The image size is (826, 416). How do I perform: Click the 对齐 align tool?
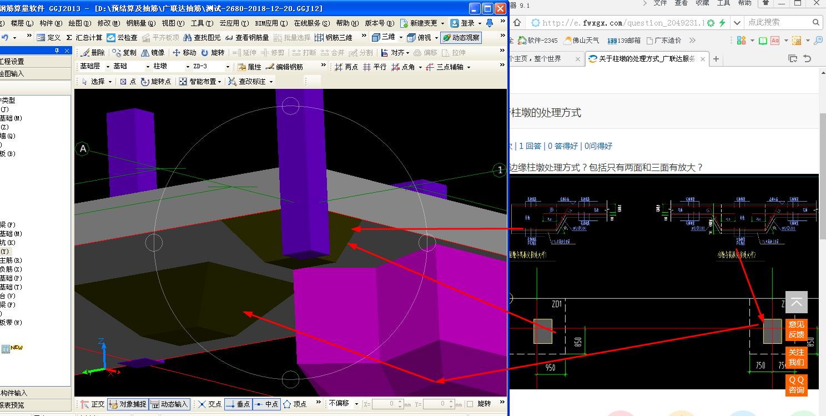(393, 53)
